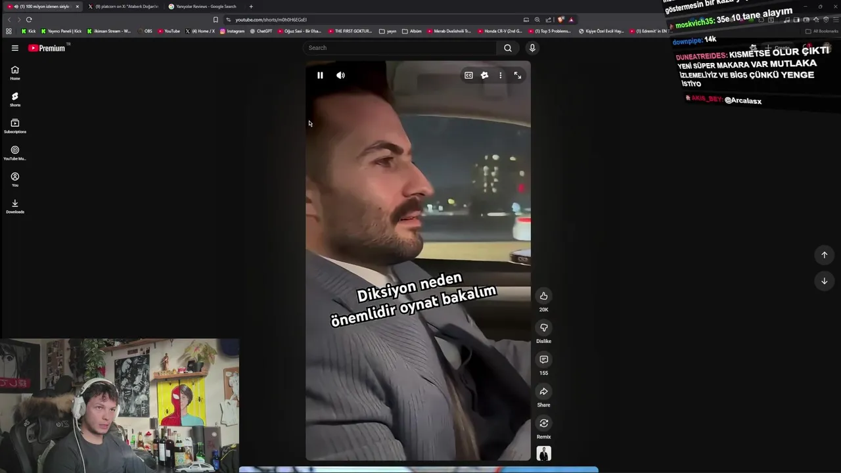This screenshot has height=473, width=841.
Task: Open the Short's settings gear
Action: click(484, 76)
